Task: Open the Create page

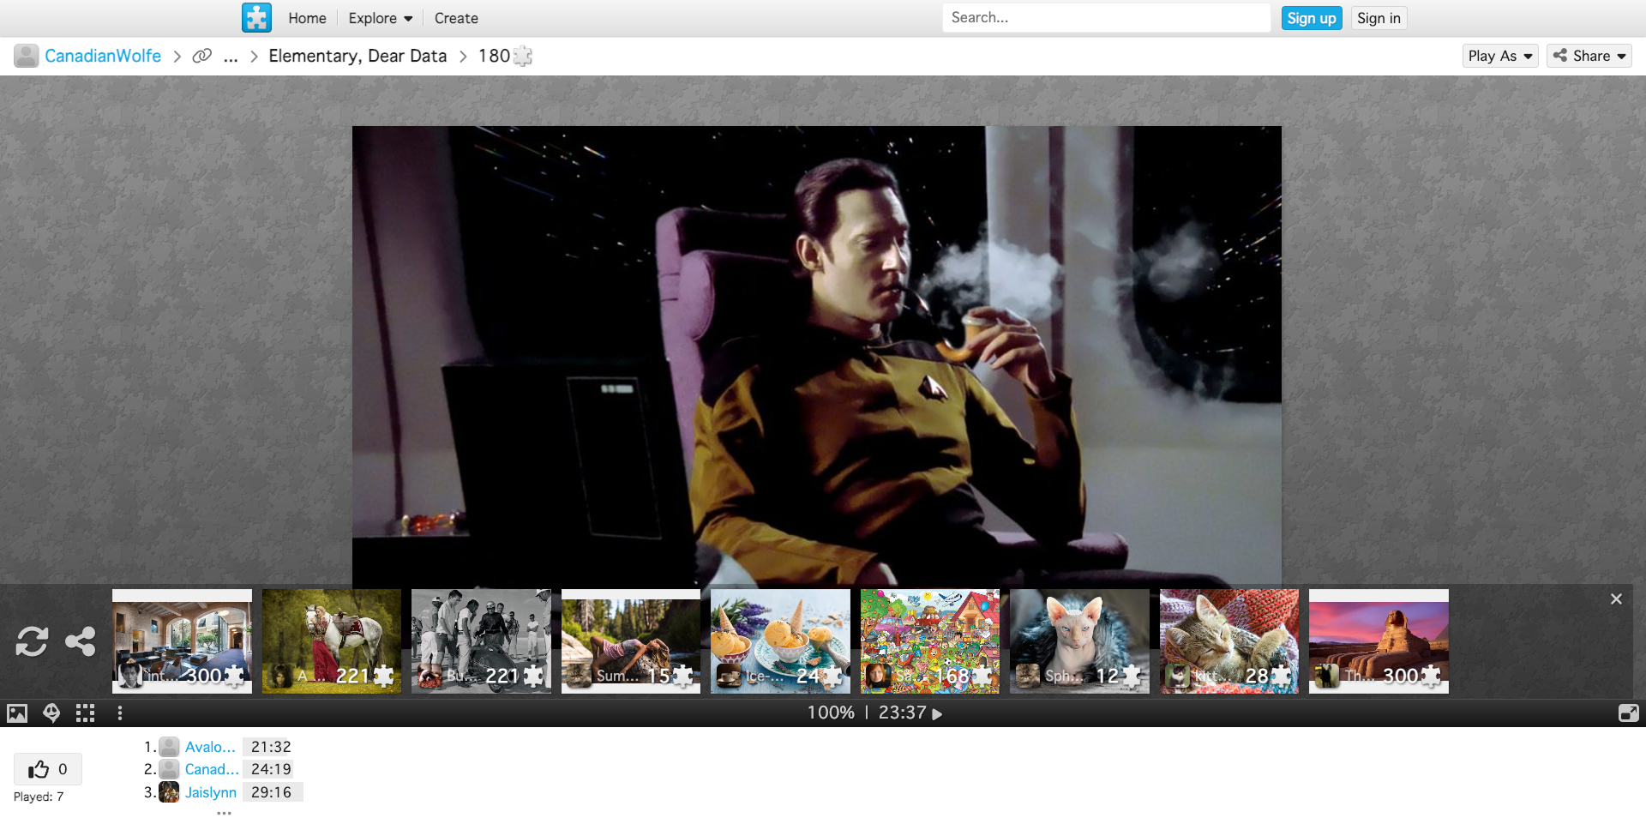Action: coord(456,18)
